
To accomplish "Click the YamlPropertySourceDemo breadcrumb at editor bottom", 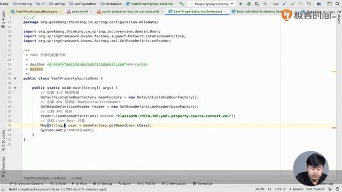I will coord(45,178).
